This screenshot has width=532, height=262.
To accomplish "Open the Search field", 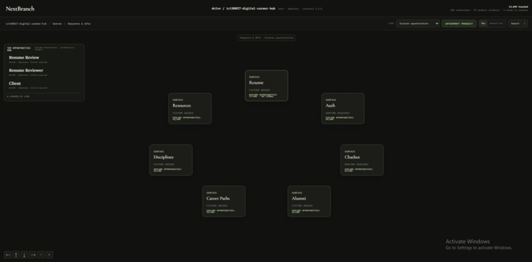I will 517,24.
